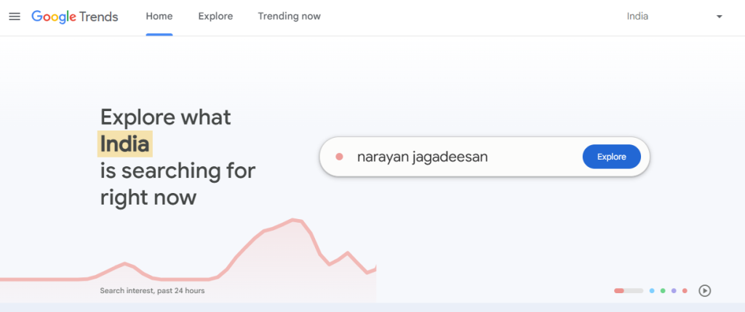Open the India country selector
The width and height of the screenshot is (745, 312).
coord(674,17)
